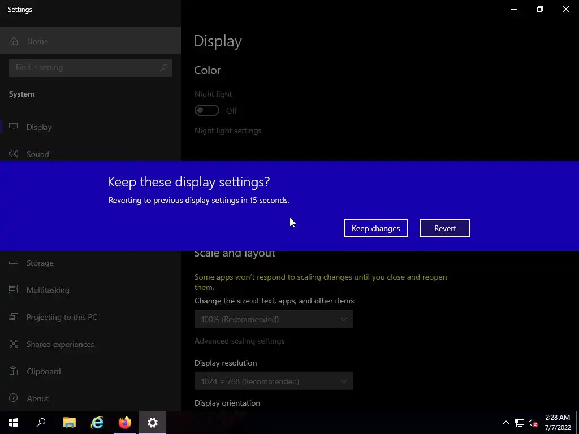Click the Storage drive icon

(14, 262)
